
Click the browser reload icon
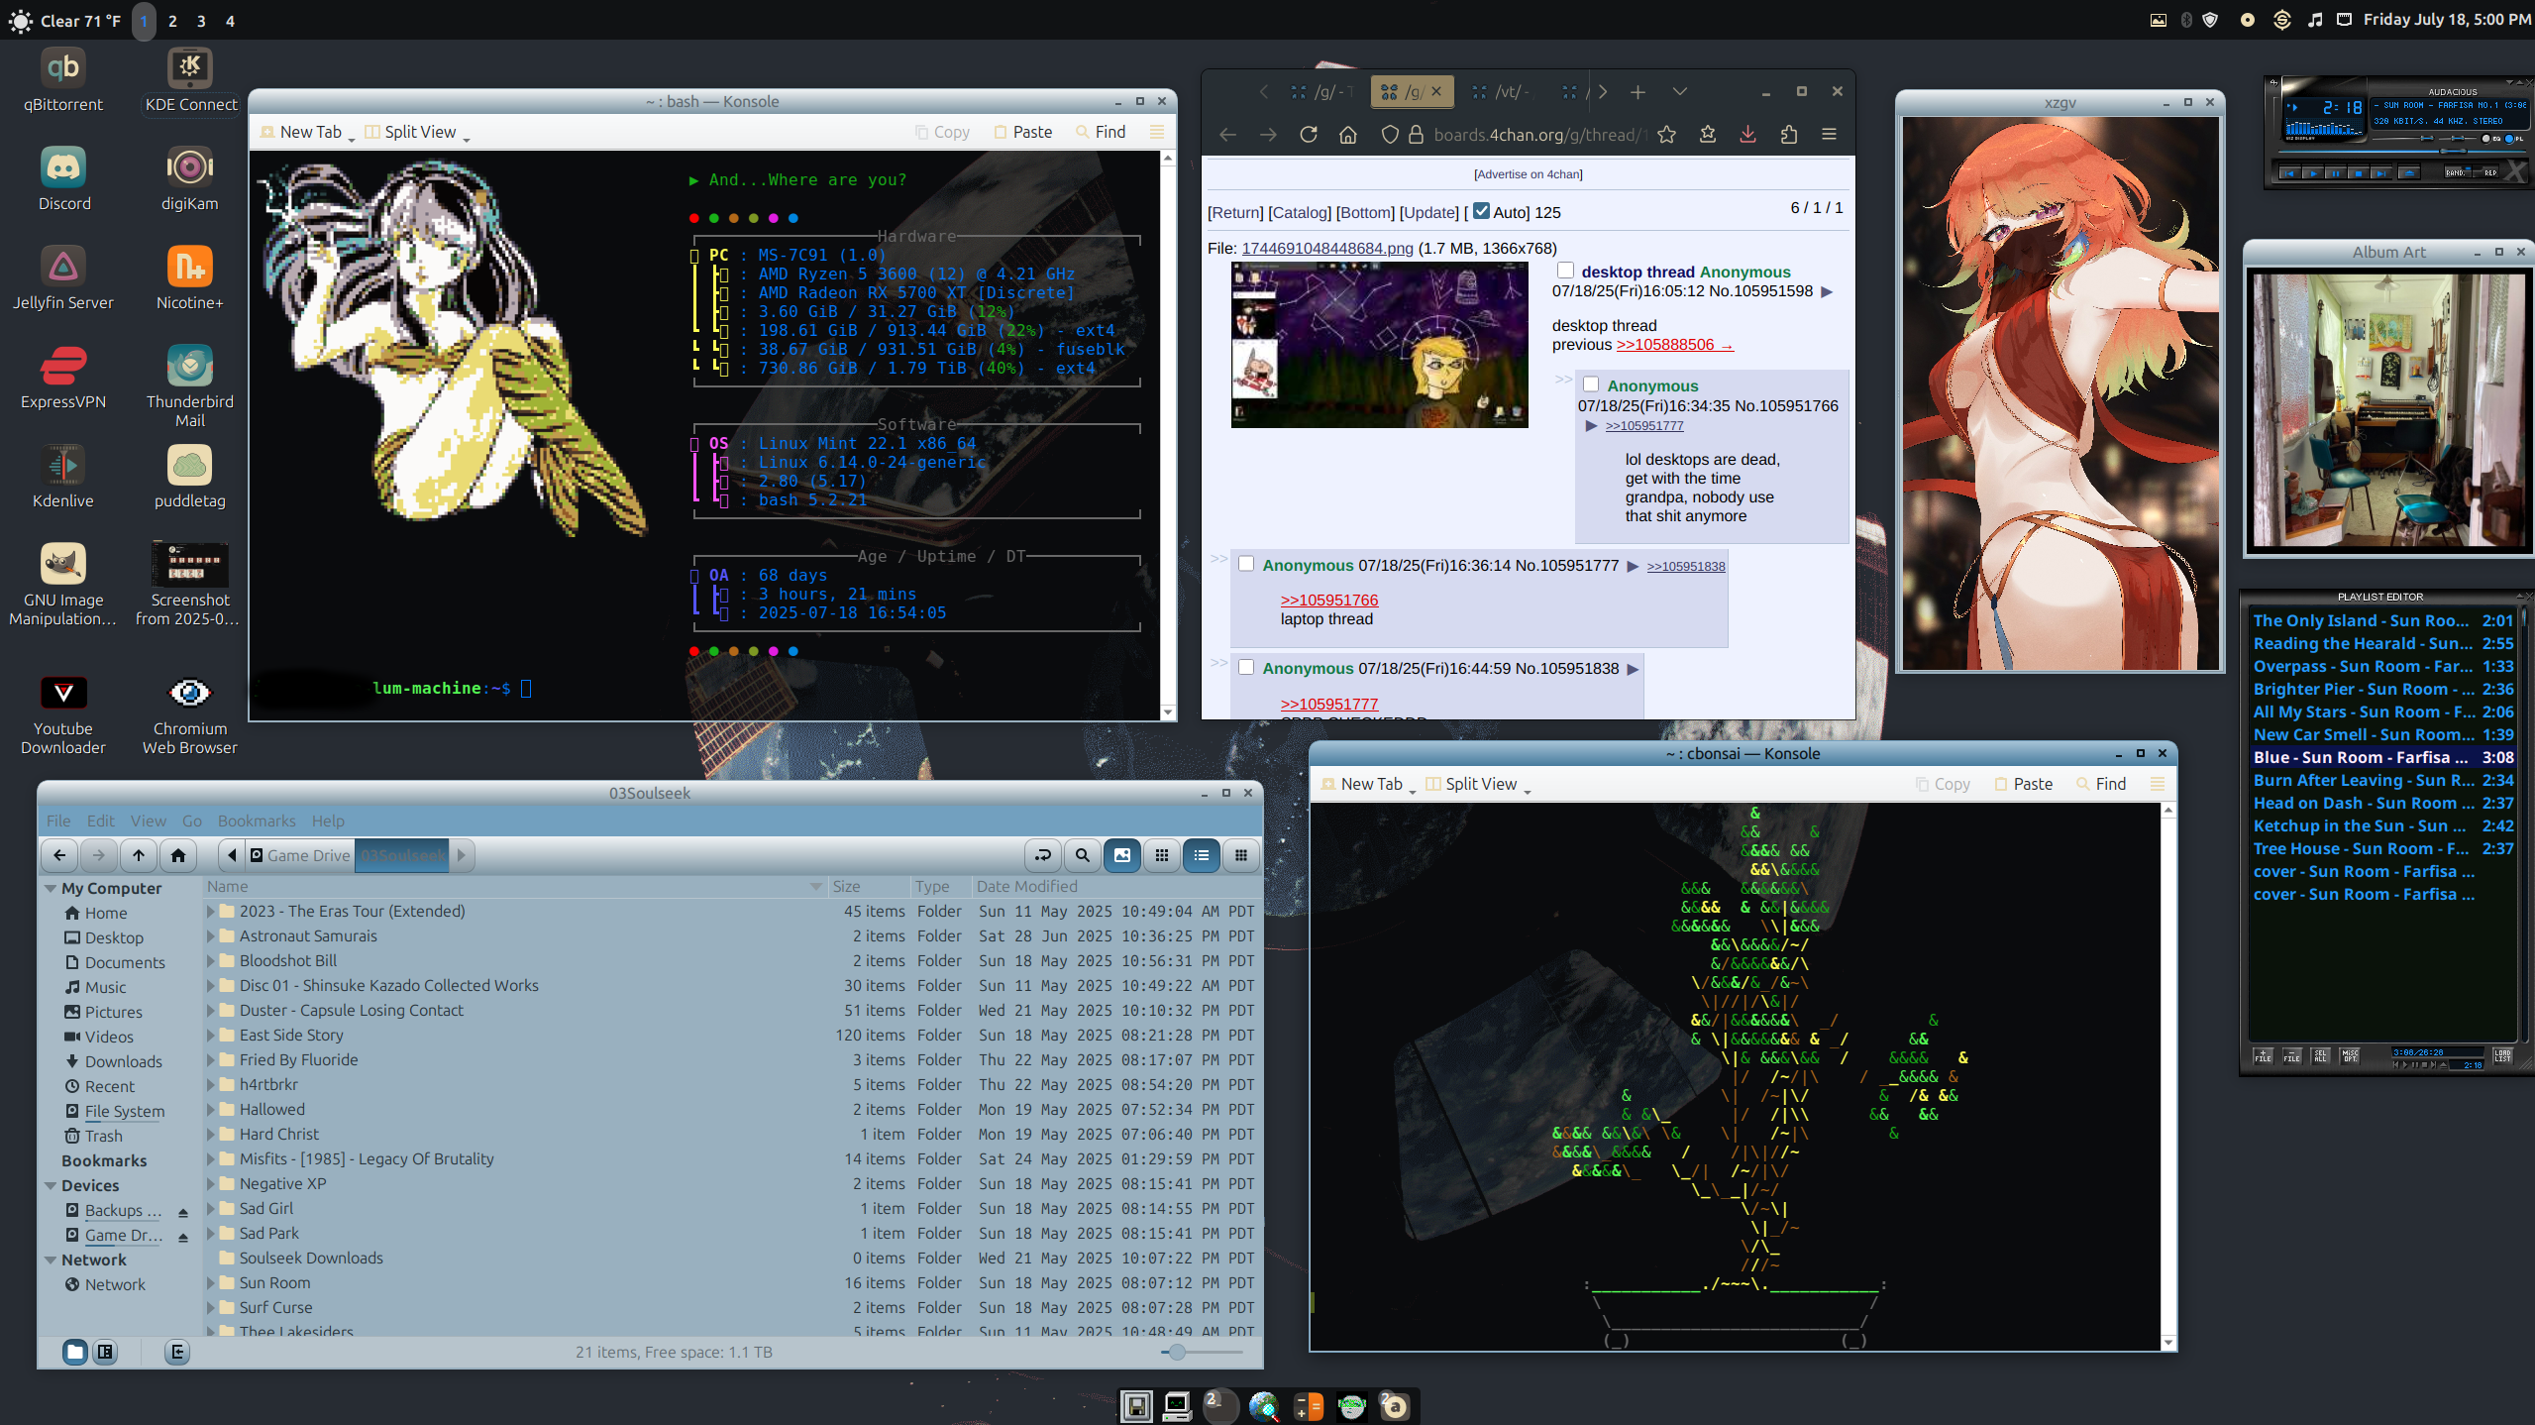click(1308, 135)
